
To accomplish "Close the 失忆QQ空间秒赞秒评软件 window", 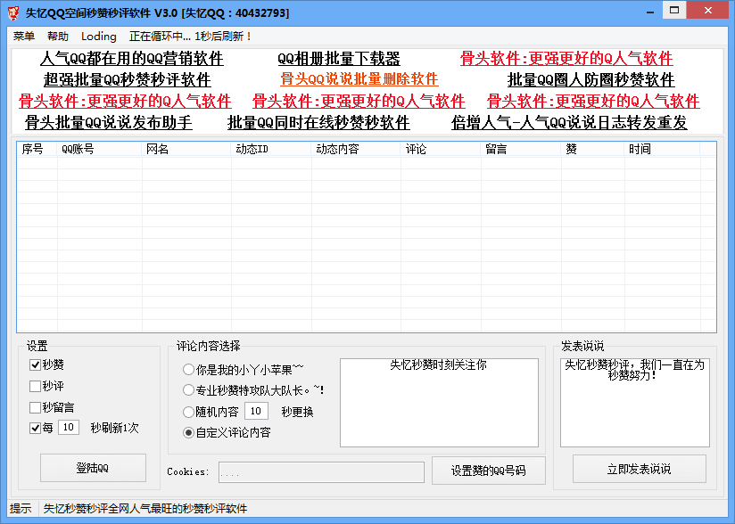I will (x=708, y=11).
